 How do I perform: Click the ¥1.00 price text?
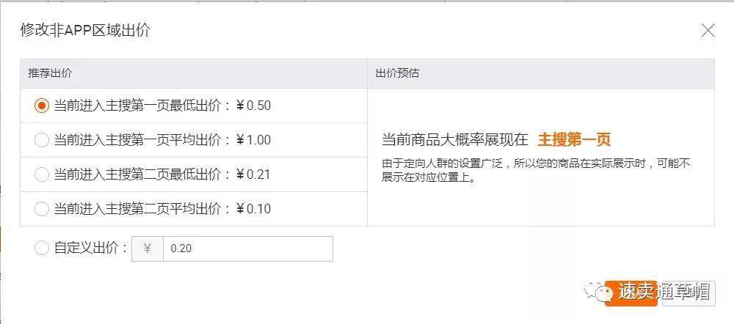pyautogui.click(x=253, y=140)
